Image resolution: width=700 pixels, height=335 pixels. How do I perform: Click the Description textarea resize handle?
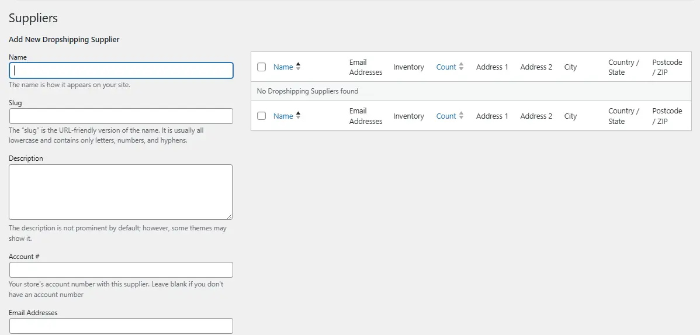coord(230,217)
